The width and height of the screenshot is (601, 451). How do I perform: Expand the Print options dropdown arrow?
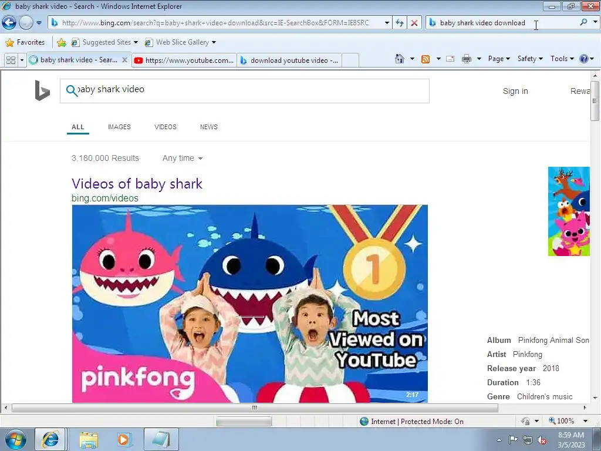pyautogui.click(x=479, y=59)
